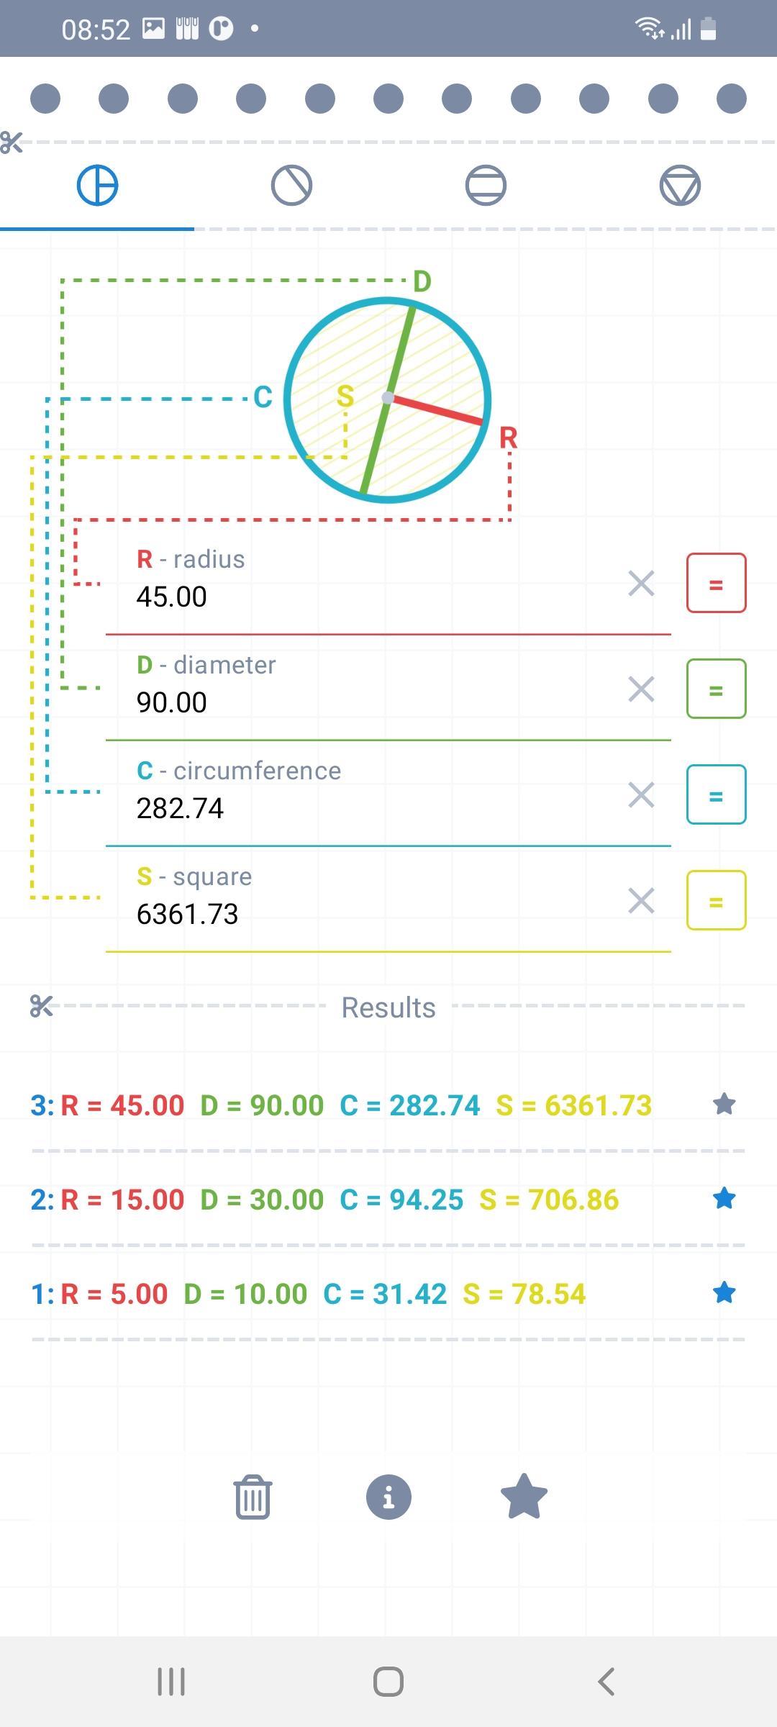Tap the info circle icon
Image resolution: width=777 pixels, height=1727 pixels.
pyautogui.click(x=388, y=1497)
